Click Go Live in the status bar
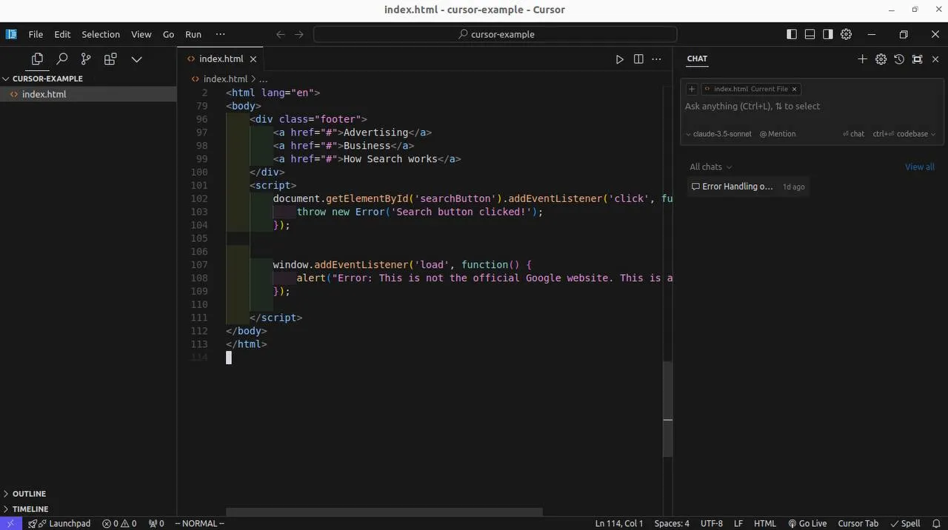Image resolution: width=948 pixels, height=530 pixels. coord(807,523)
